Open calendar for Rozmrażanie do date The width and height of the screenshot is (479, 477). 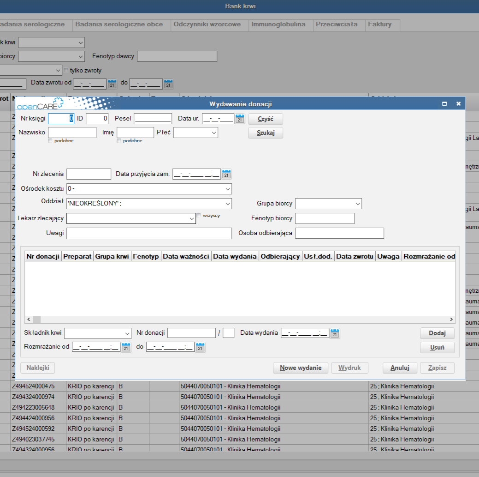[x=200, y=347]
